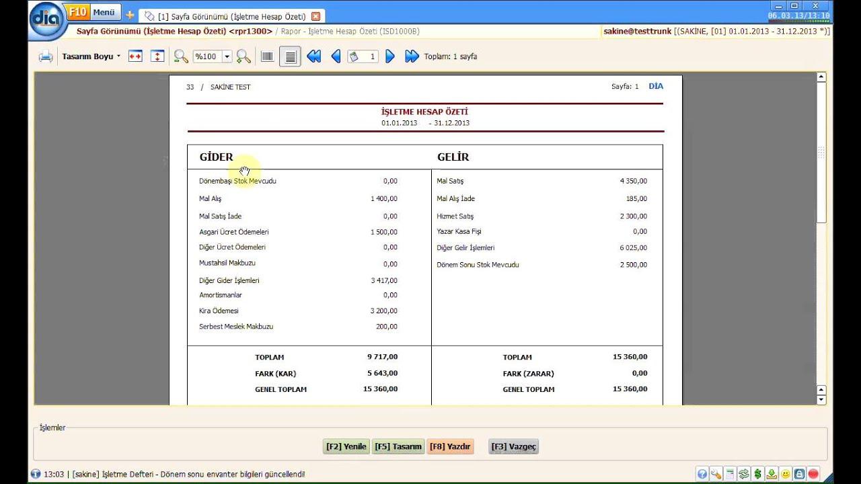Open the F10 Menü button
This screenshot has height=484, width=861.
tap(94, 13)
